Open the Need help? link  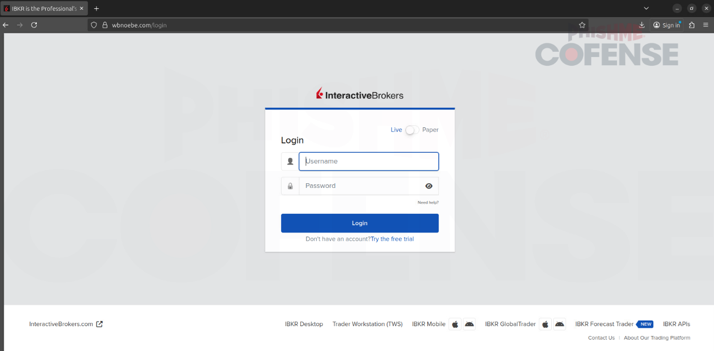428,202
